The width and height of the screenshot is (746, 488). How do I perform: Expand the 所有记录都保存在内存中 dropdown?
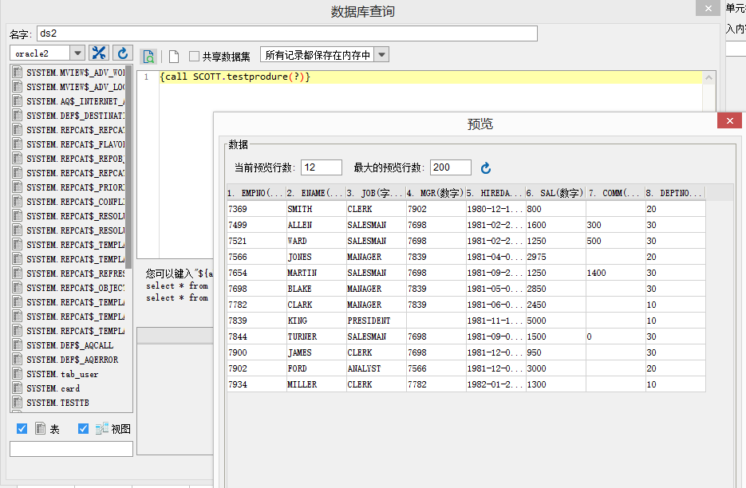point(381,55)
